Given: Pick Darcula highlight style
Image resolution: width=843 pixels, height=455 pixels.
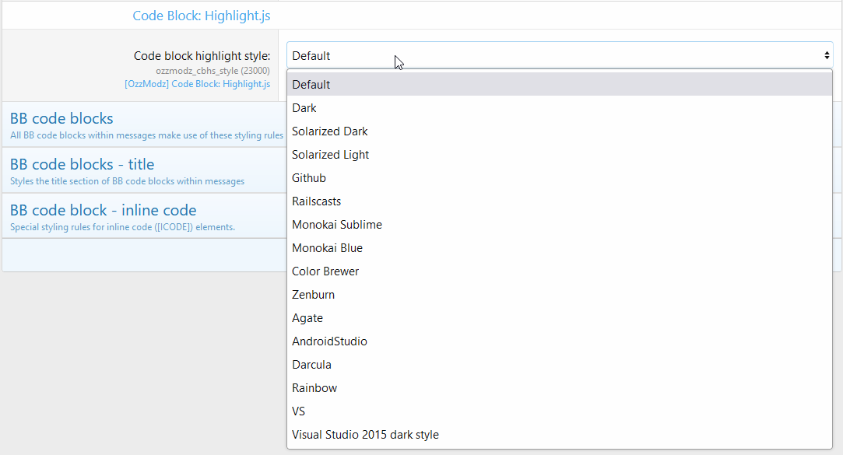Looking at the screenshot, I should 312,365.
